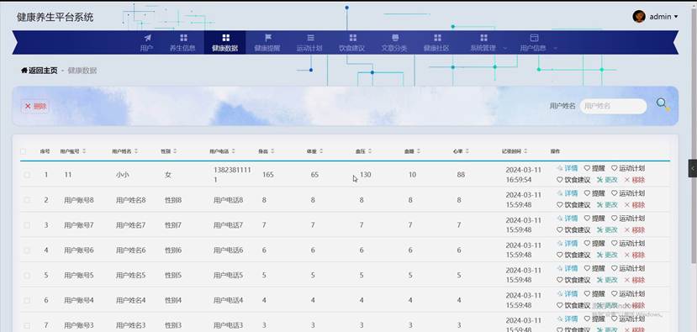
Task: Click the 健康养生平台系统 title
Action: (x=55, y=18)
